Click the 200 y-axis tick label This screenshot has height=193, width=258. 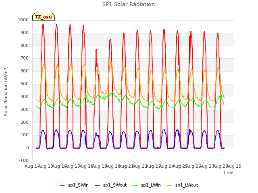pyautogui.click(x=25, y=122)
